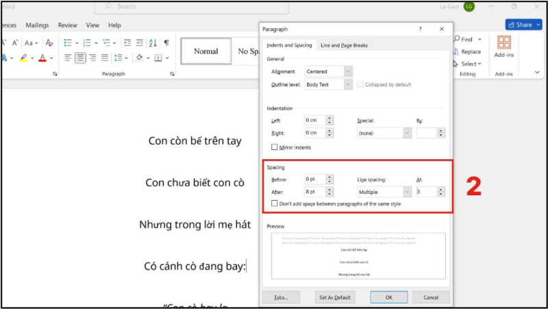Click the indentation By value field
Image resolution: width=548 pixels, height=309 pixels.
(x=426, y=133)
